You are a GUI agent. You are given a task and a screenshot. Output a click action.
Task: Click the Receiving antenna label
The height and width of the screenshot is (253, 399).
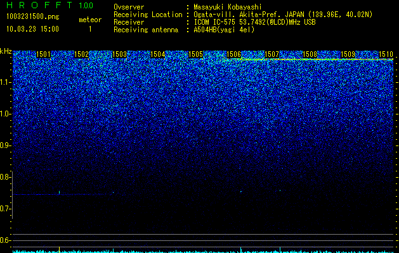tap(146, 30)
